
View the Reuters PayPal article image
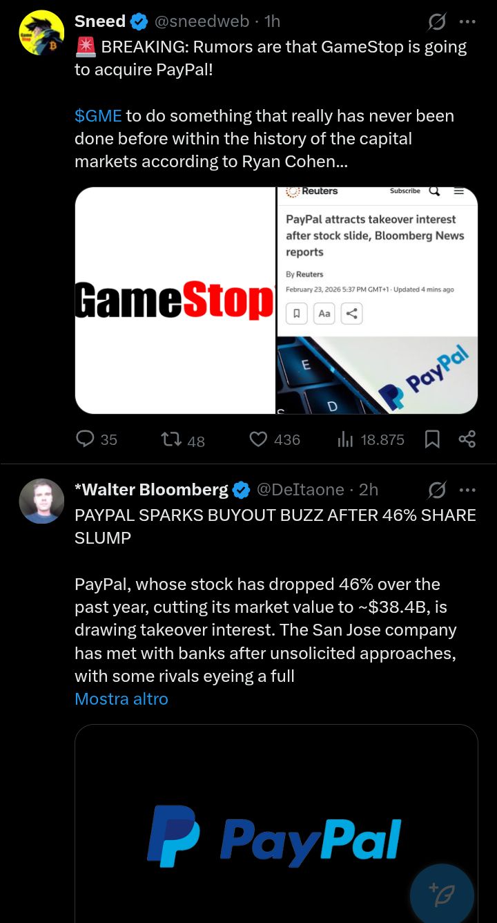378,301
